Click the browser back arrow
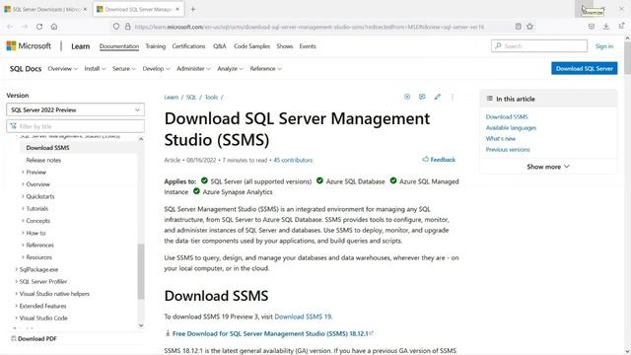Viewport: 631px width, 355px height. click(x=10, y=27)
